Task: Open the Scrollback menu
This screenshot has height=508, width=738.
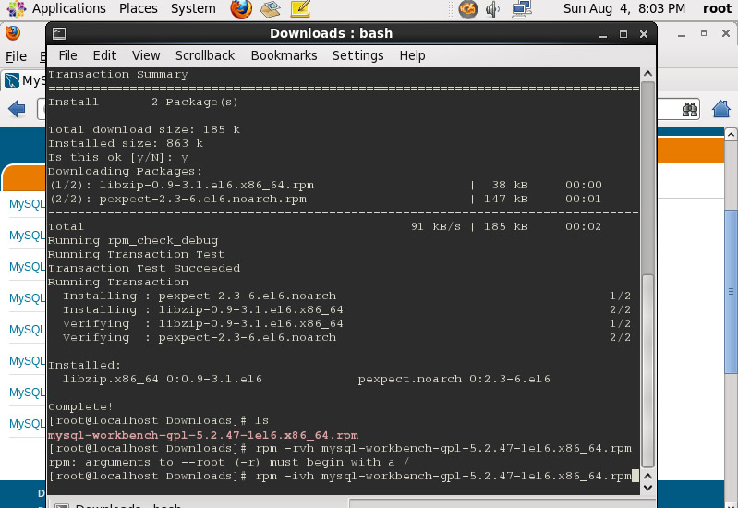Action: coord(205,55)
